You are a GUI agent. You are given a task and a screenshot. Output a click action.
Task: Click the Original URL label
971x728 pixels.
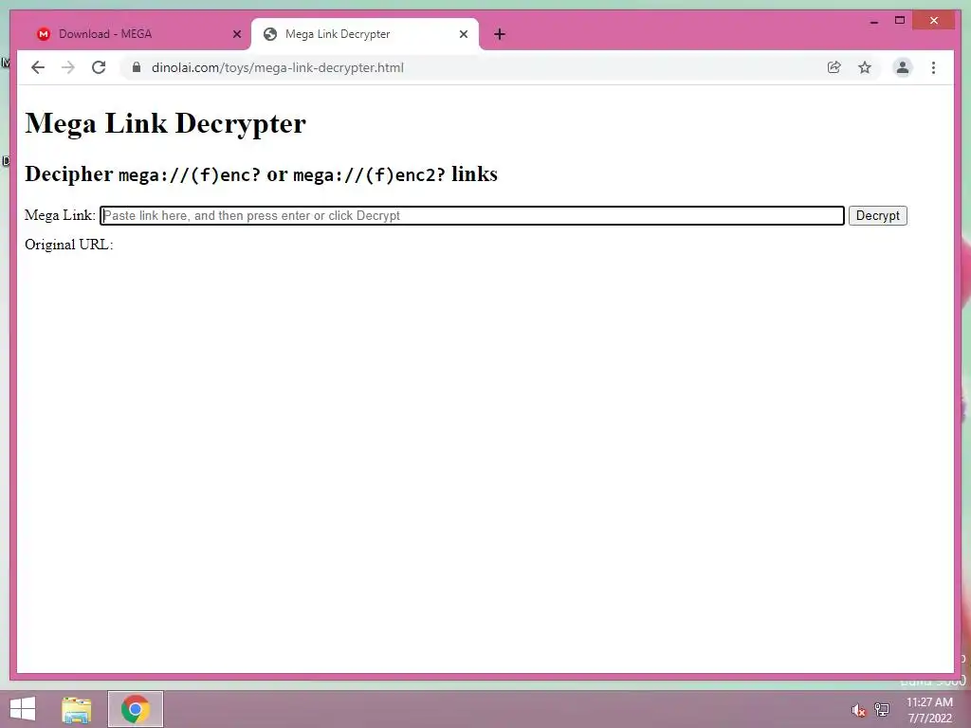click(68, 245)
